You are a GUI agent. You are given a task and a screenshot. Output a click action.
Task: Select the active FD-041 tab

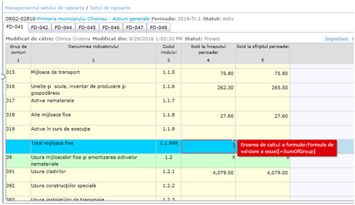tap(15, 27)
